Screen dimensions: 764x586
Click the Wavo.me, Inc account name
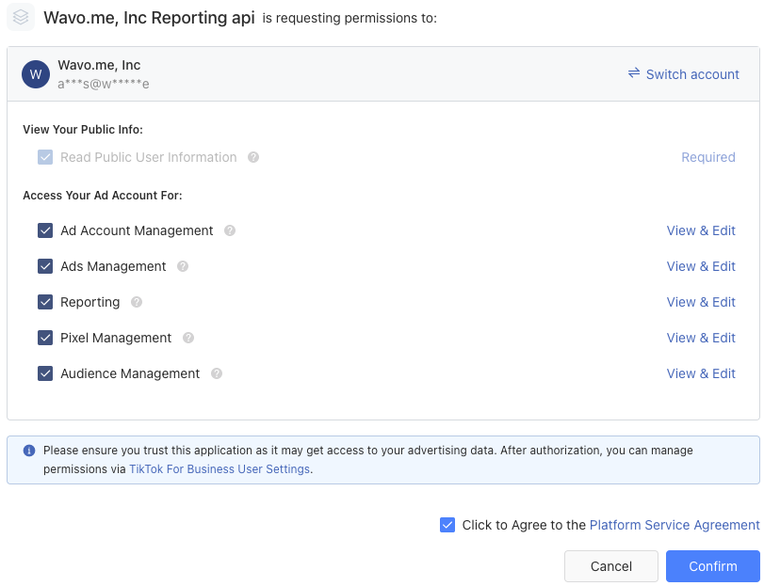pyautogui.click(x=99, y=65)
